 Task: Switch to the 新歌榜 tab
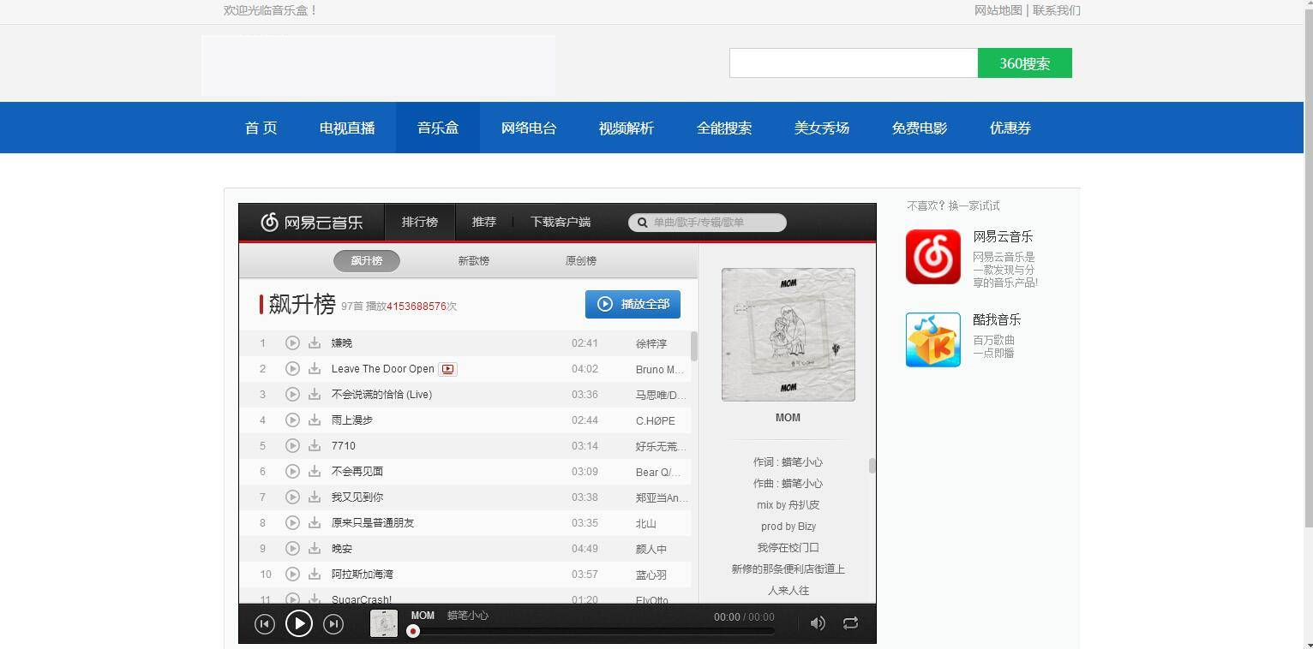[x=474, y=260]
